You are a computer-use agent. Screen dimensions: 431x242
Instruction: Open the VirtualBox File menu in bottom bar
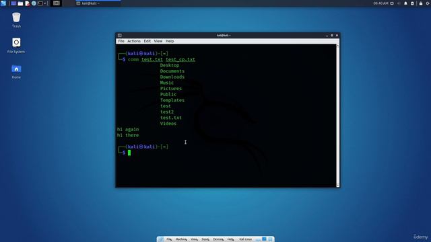click(x=169, y=239)
